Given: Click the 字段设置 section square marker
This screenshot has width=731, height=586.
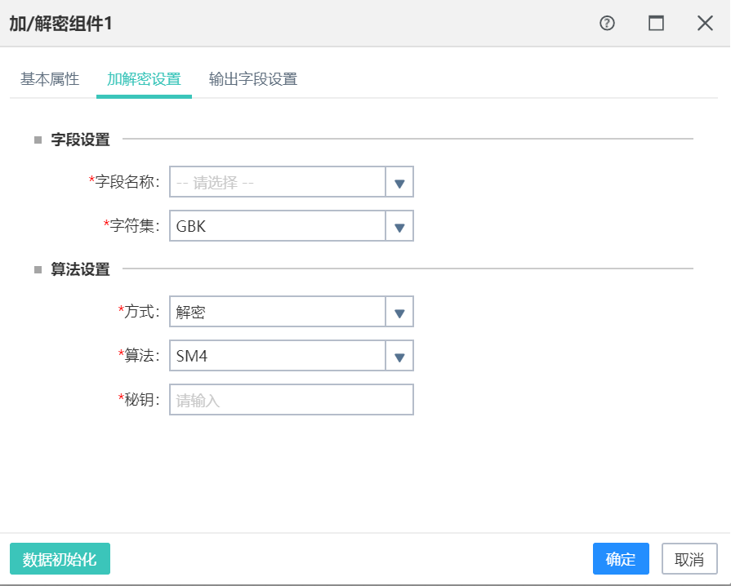Looking at the screenshot, I should (38, 140).
